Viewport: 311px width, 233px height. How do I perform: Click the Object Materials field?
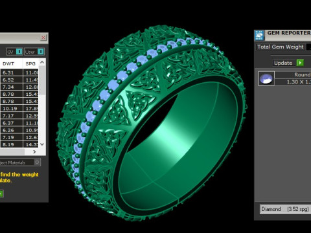17,162
